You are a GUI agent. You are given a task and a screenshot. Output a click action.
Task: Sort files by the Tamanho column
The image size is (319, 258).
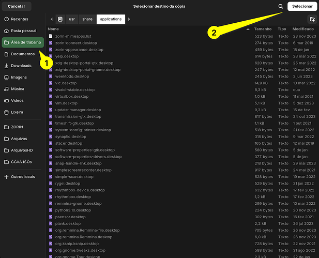coord(263,29)
